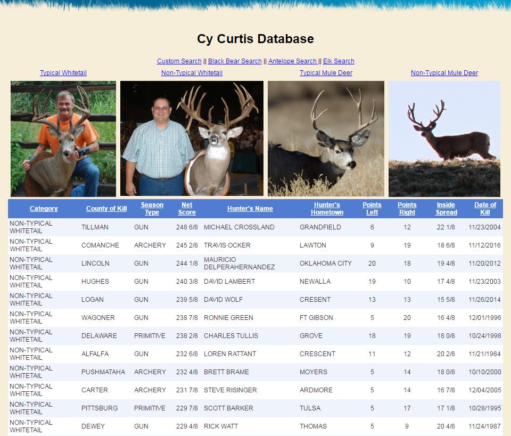Screen dimensions: 511x436
Task: Go to Antelope Search
Action: tap(293, 61)
